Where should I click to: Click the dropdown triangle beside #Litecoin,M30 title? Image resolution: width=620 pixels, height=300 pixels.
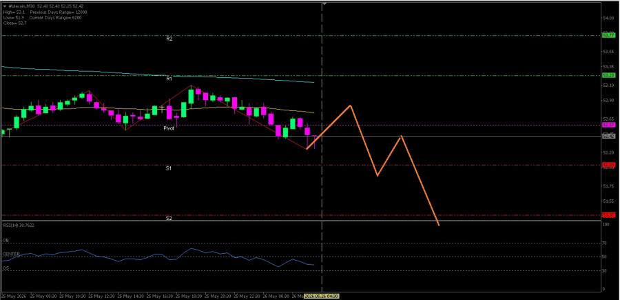click(x=4, y=6)
